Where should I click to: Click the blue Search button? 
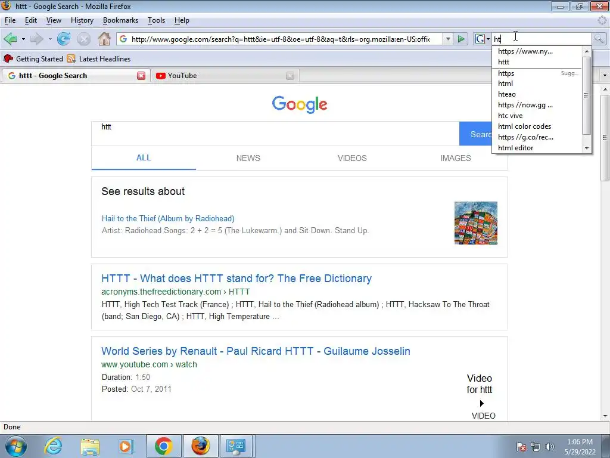(475, 134)
